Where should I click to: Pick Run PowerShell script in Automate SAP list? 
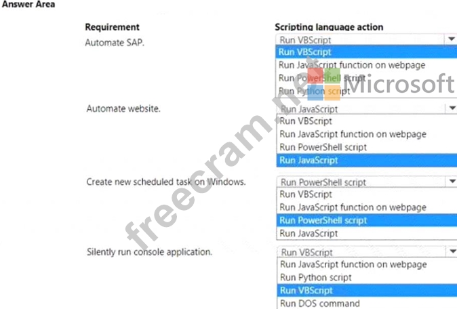[x=323, y=78]
